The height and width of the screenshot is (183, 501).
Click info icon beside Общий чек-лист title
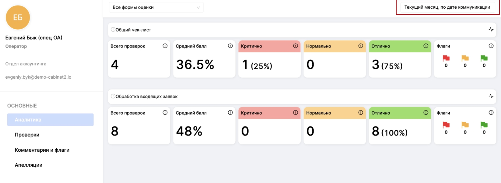(x=113, y=30)
